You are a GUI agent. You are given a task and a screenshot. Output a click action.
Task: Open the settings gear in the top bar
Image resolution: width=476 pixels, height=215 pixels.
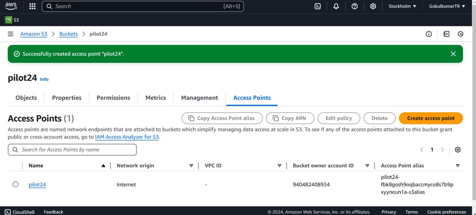coord(373,6)
